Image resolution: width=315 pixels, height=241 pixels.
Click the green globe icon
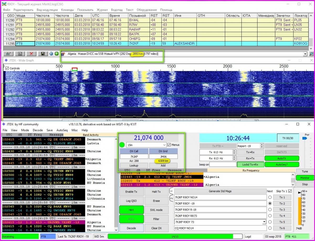[x=56, y=54]
